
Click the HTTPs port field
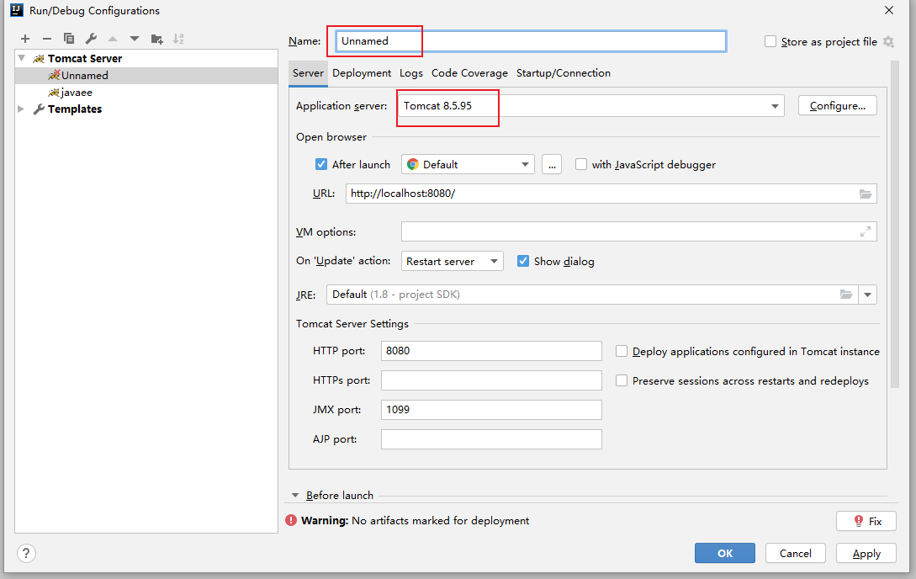pos(491,380)
